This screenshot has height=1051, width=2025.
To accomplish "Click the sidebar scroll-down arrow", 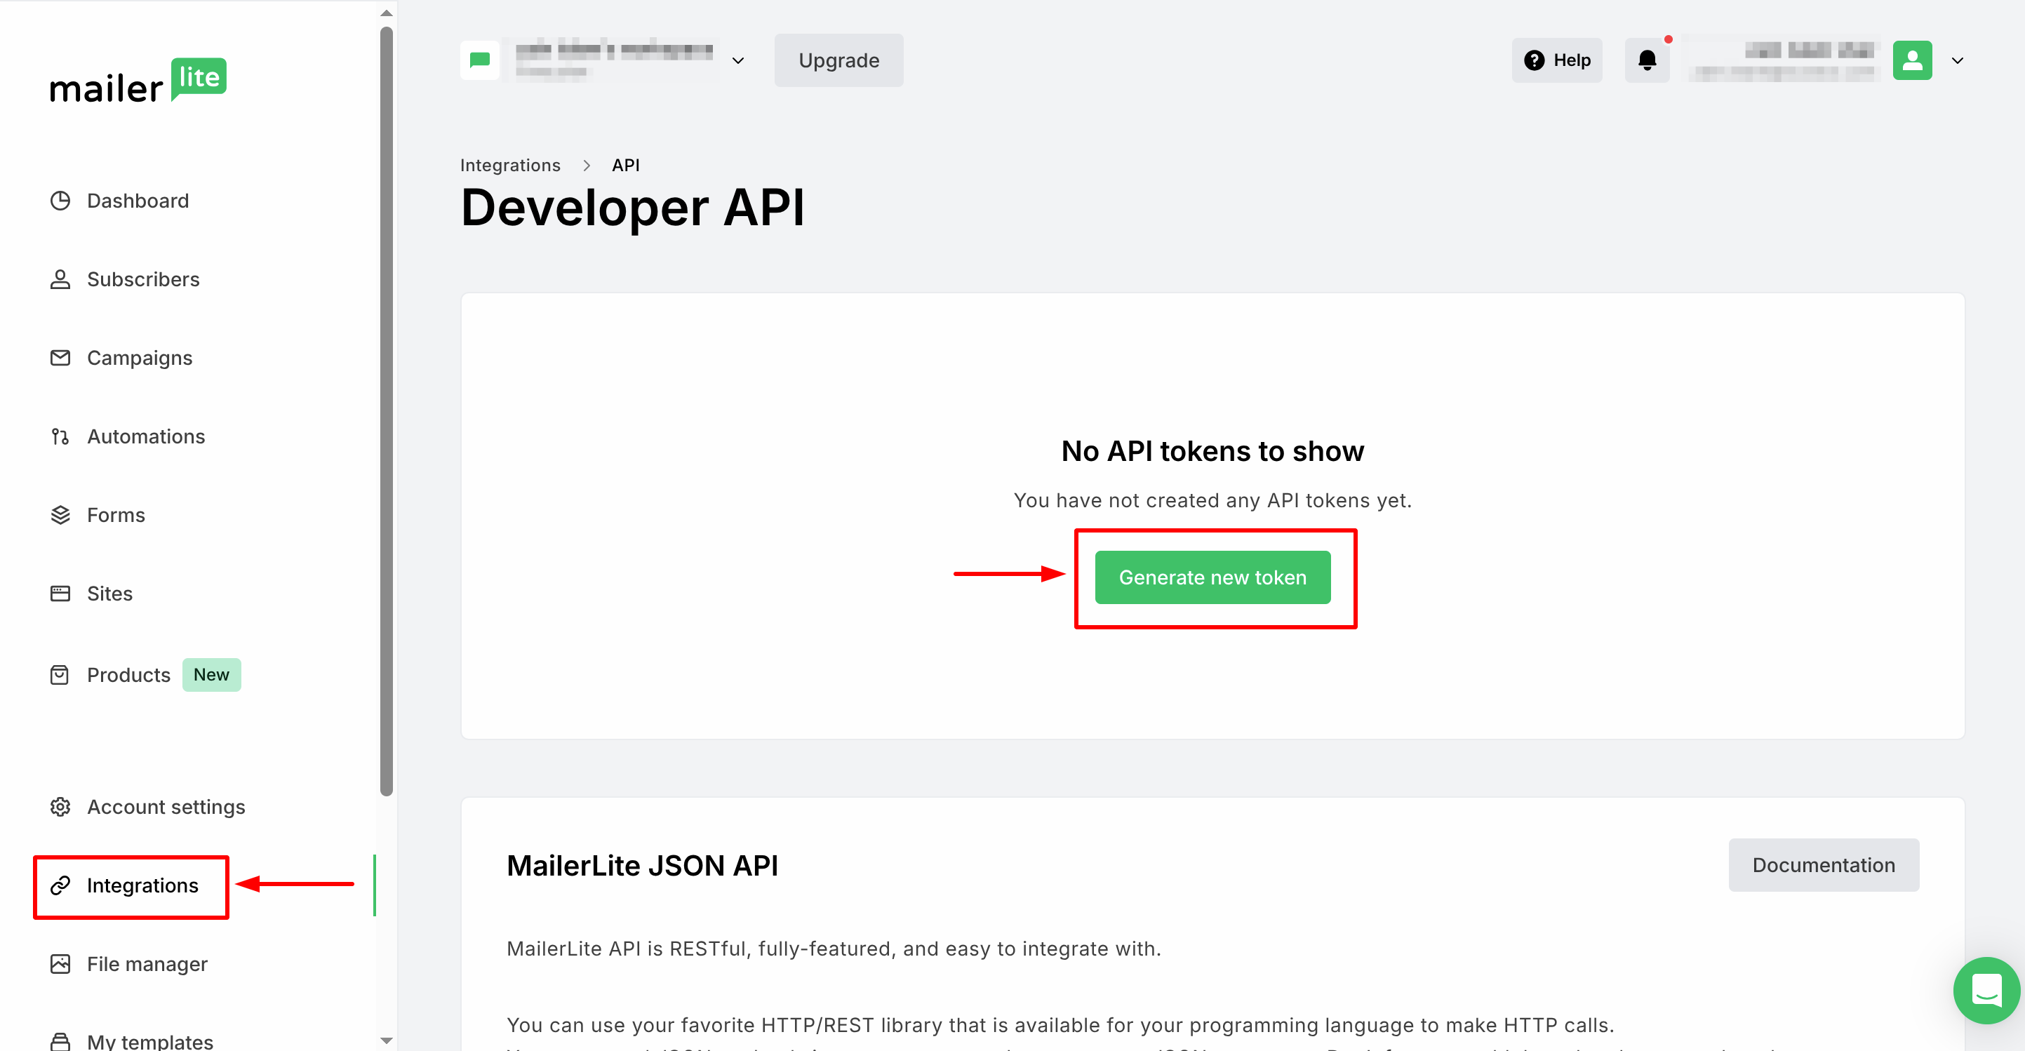I will 386,1040.
